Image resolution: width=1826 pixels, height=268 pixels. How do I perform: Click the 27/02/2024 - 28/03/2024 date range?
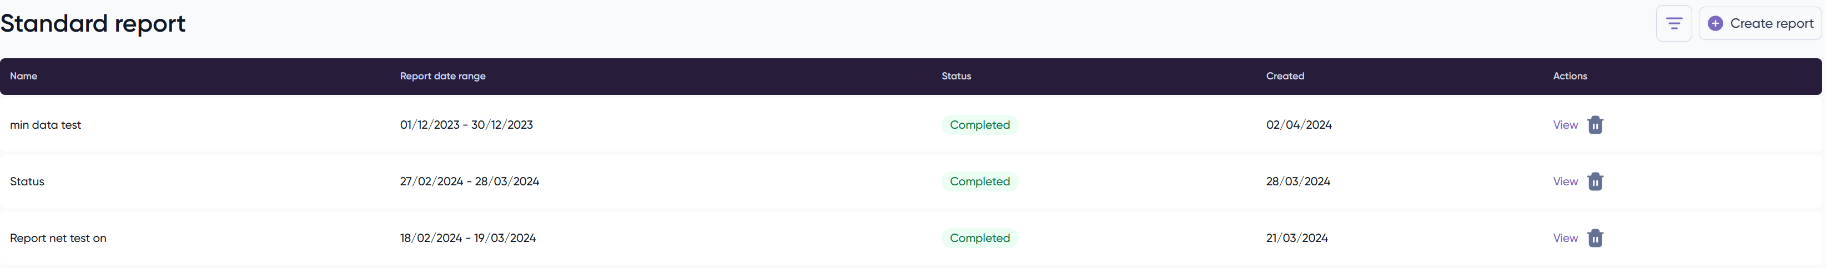pyautogui.click(x=469, y=181)
